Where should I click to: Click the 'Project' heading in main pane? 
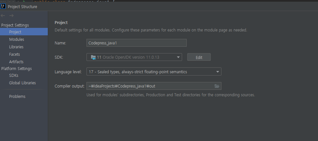click(x=61, y=22)
